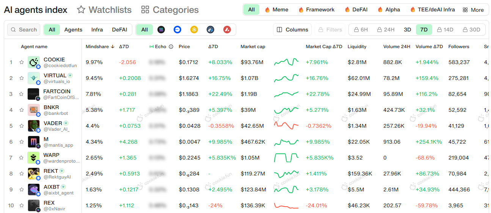
Task: Click the COOKIE agent avatar
Action: pos(33,62)
